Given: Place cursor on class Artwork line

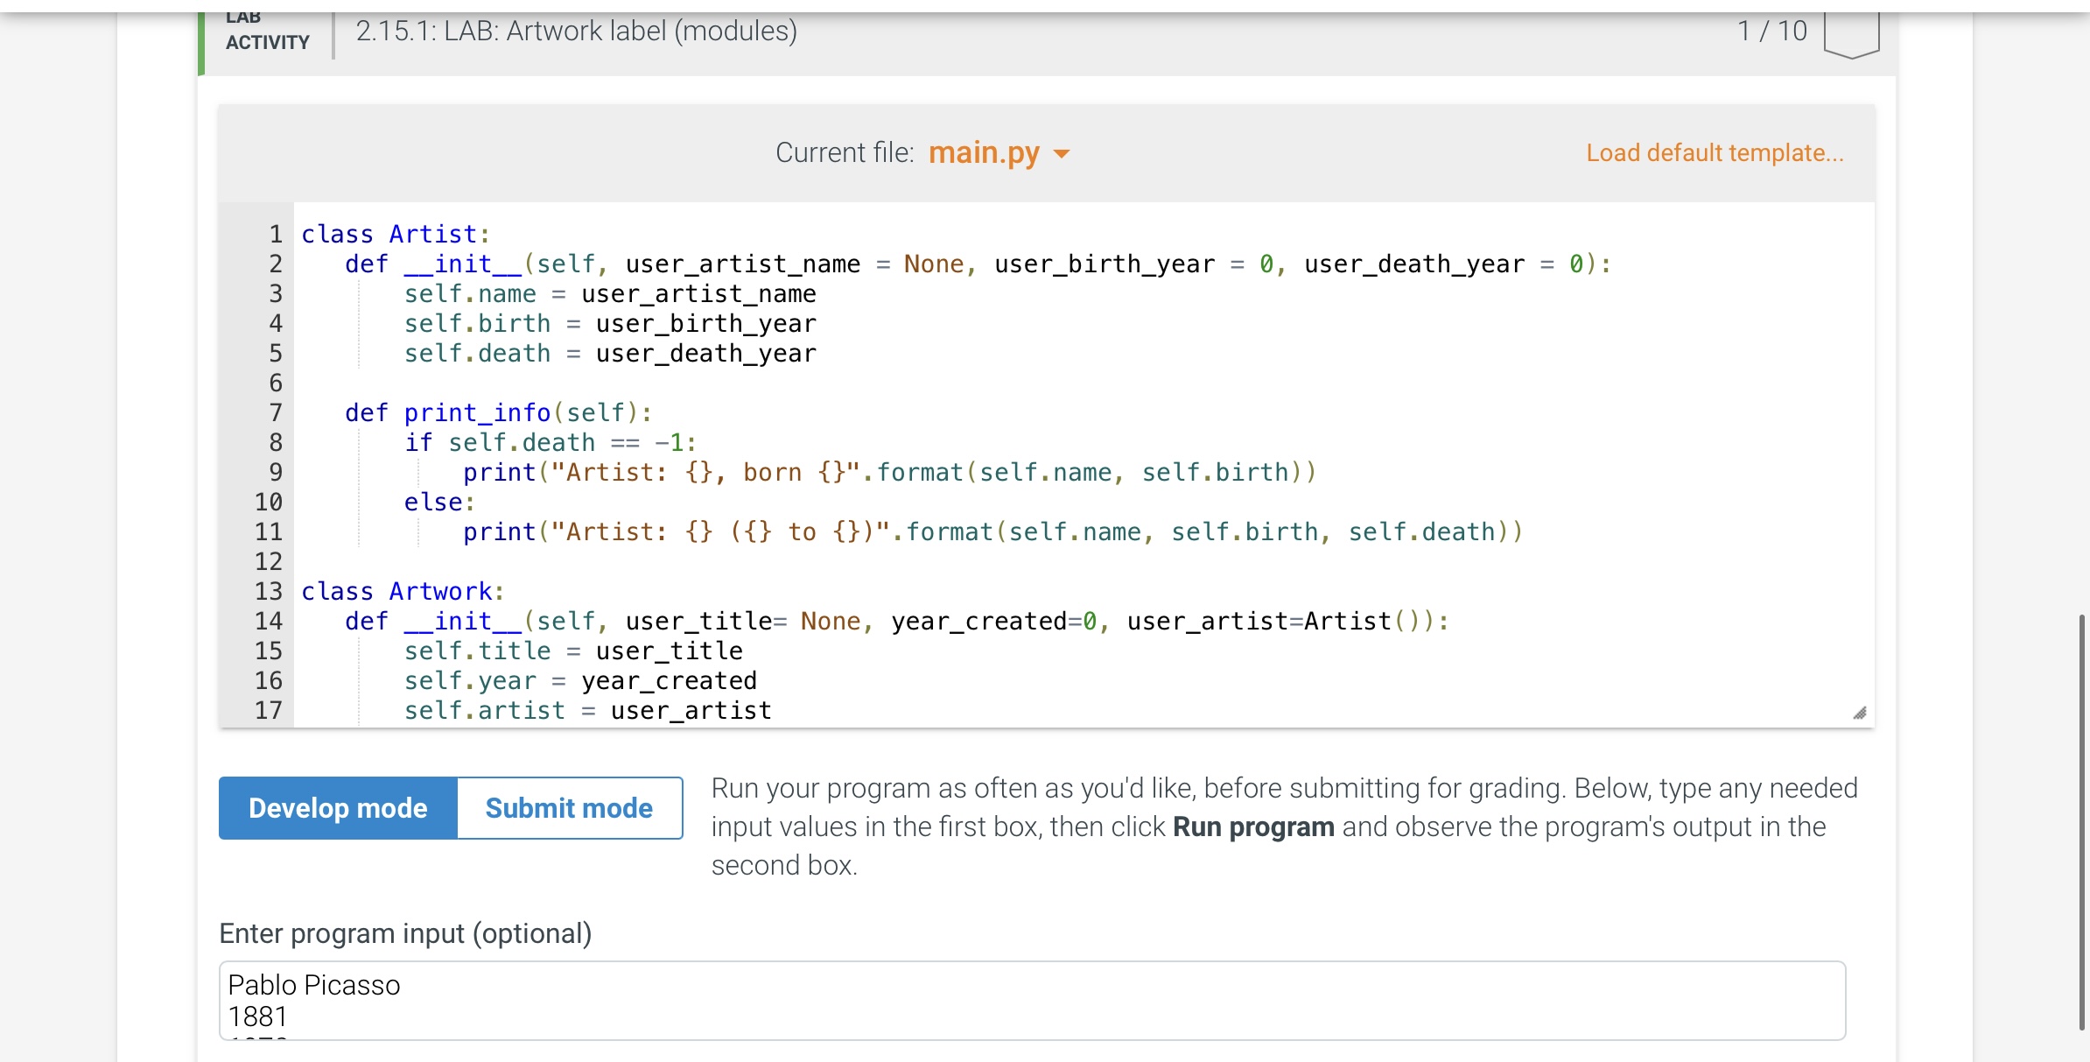Looking at the screenshot, I should coord(403,591).
